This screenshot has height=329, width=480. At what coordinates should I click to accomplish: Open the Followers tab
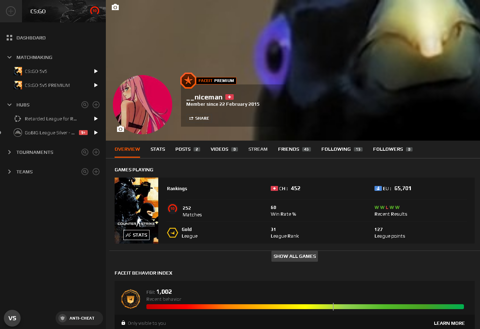tap(393, 149)
